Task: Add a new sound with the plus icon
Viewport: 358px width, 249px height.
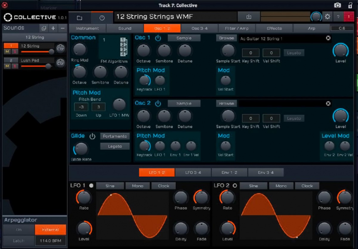Action: pos(53,28)
